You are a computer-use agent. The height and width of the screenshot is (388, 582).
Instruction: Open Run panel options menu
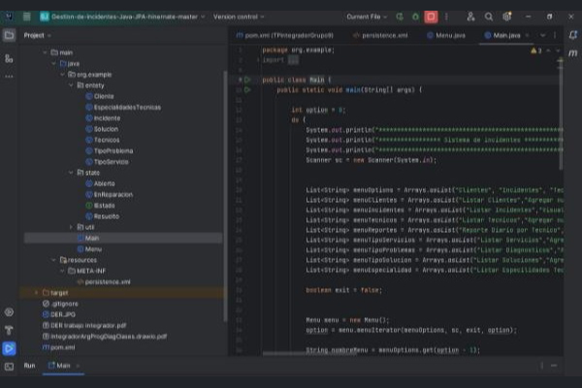[x=541, y=366]
